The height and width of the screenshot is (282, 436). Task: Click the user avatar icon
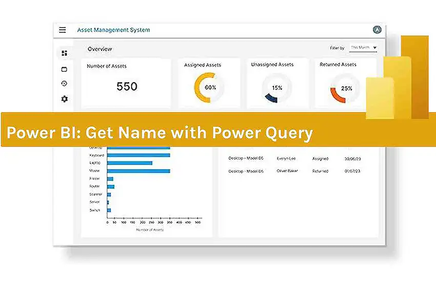377,29
